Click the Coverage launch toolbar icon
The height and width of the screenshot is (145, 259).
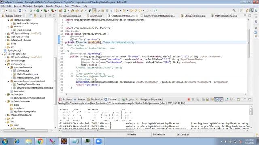[45, 11]
